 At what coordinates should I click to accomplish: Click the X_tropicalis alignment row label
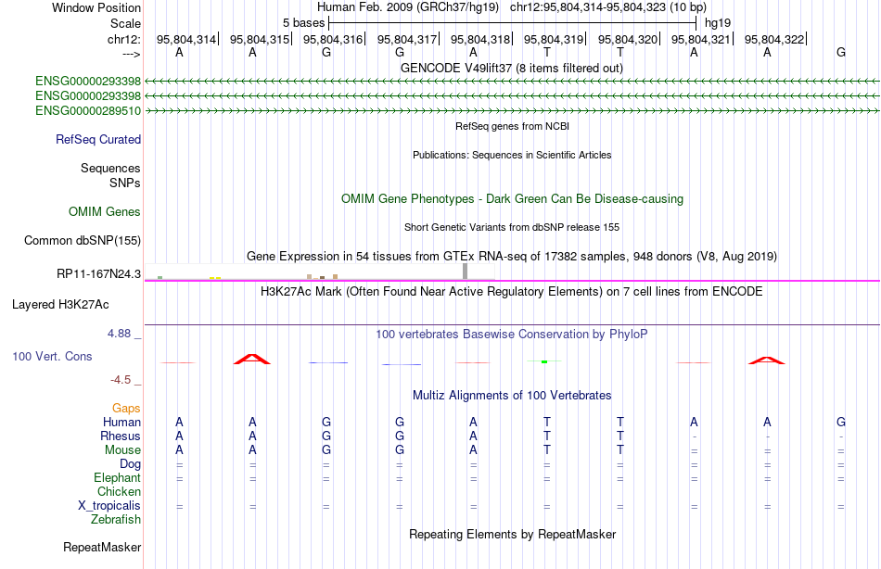(x=109, y=506)
